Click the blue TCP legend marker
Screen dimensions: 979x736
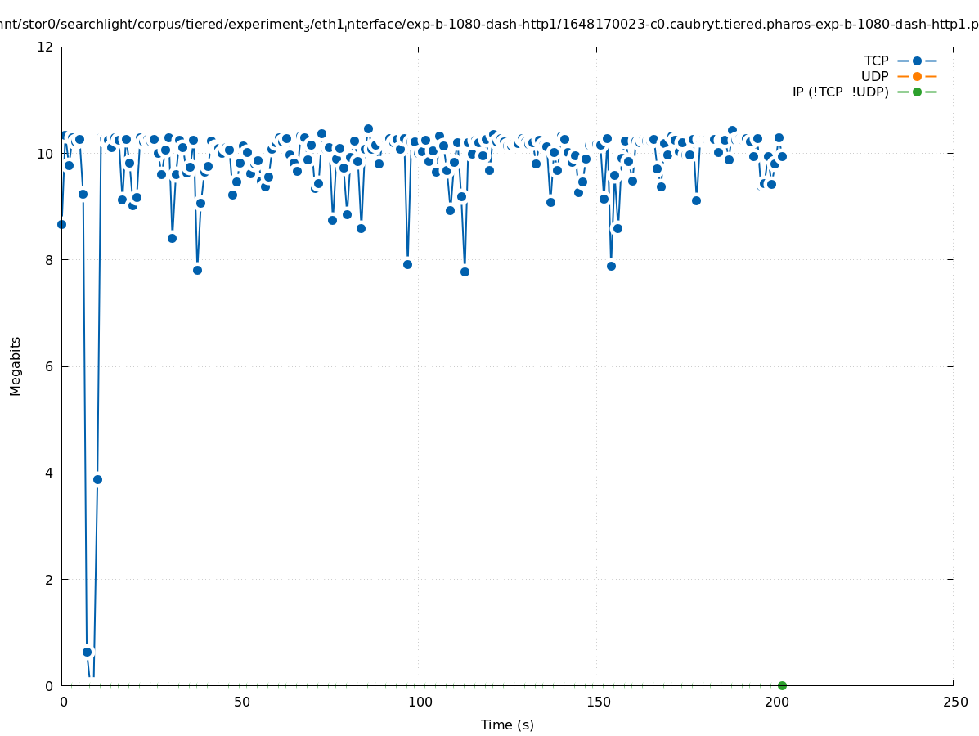tap(917, 61)
